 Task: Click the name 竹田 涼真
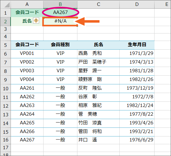[90, 123]
